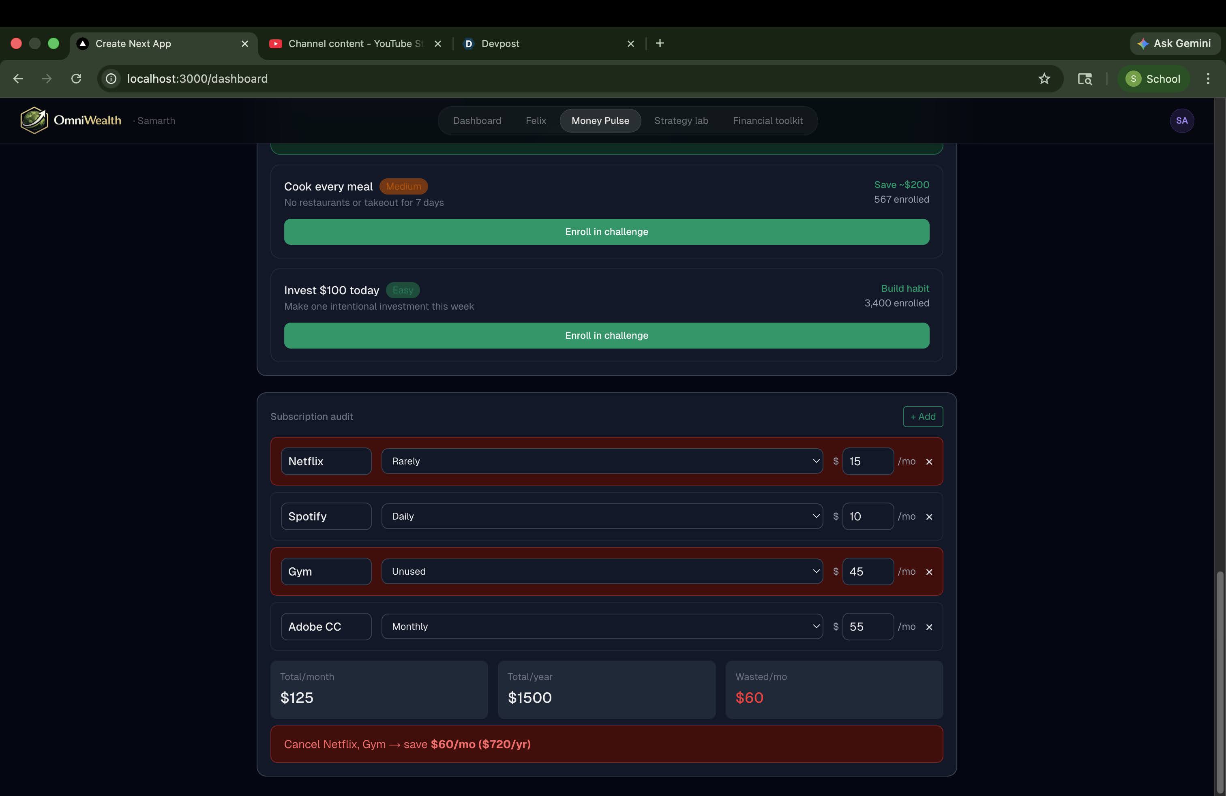
Task: Click the OmniWealth logo icon
Action: (34, 120)
